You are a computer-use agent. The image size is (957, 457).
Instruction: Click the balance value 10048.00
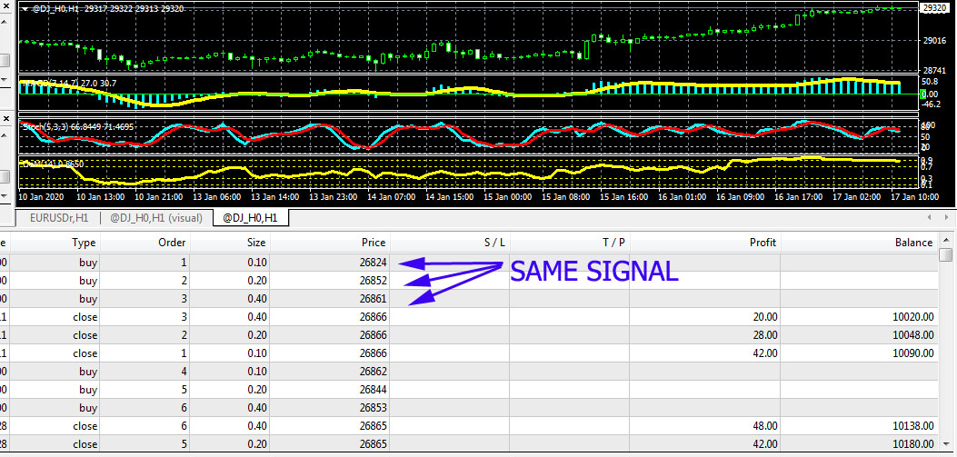click(913, 335)
